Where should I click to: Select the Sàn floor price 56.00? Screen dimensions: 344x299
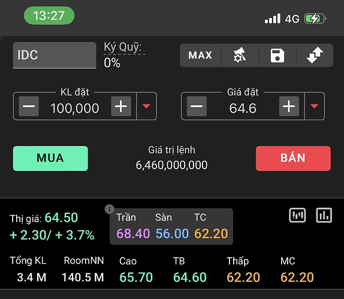[172, 233]
